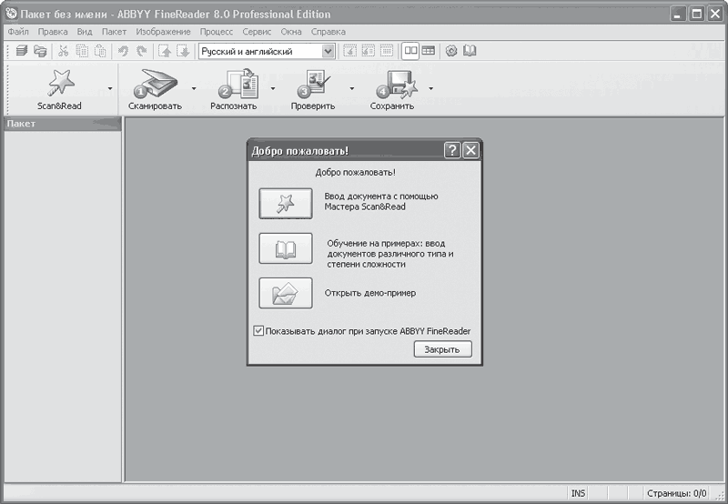Click the New Batch stack icon

click(21, 51)
